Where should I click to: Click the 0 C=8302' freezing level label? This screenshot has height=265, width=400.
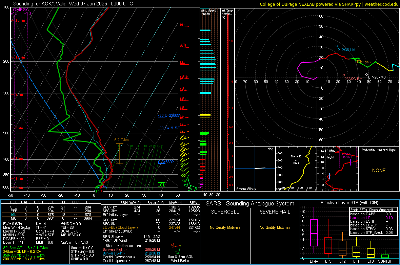point(166,162)
